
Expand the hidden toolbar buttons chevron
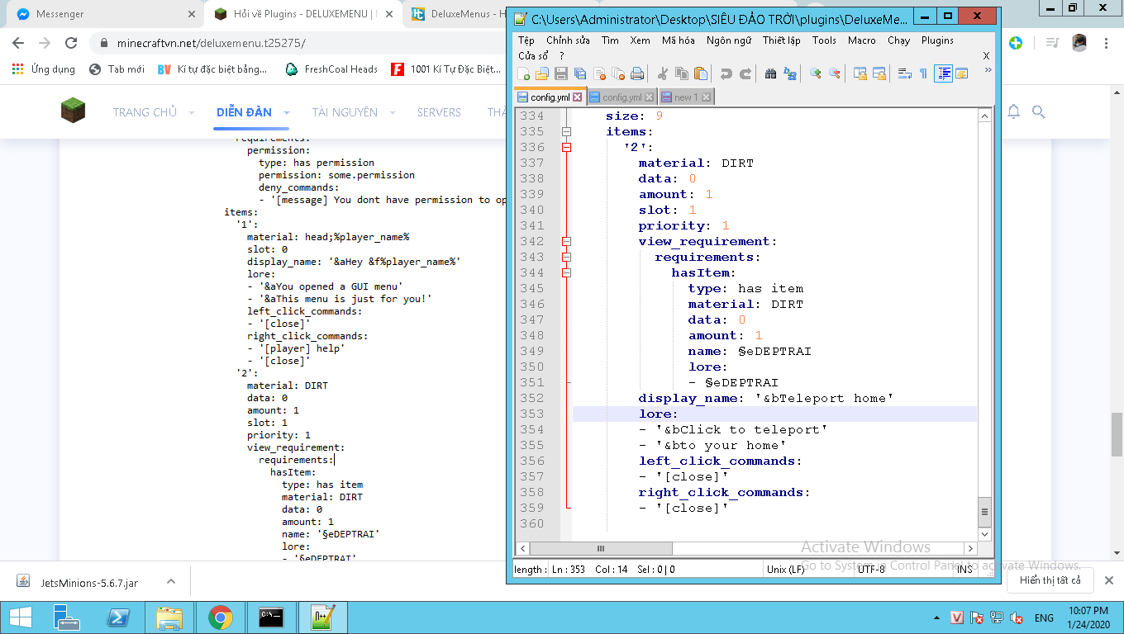point(988,71)
